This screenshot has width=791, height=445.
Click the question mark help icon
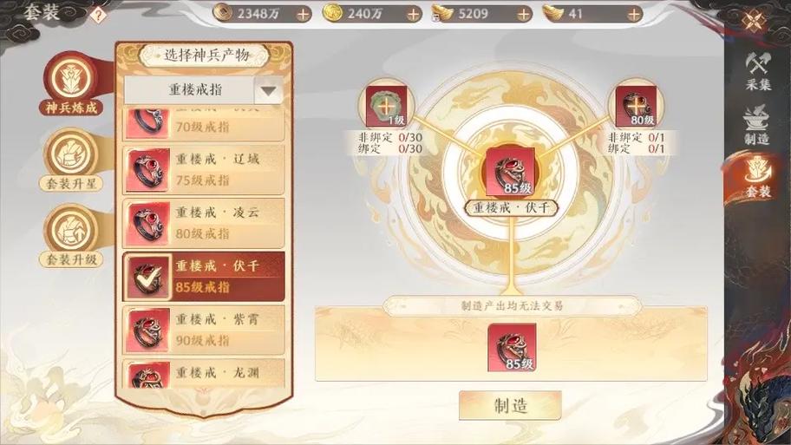click(98, 15)
